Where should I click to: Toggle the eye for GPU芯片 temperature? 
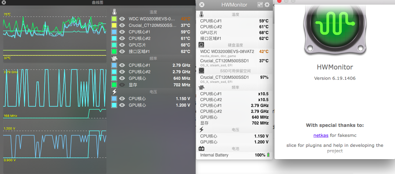coord(122,45)
